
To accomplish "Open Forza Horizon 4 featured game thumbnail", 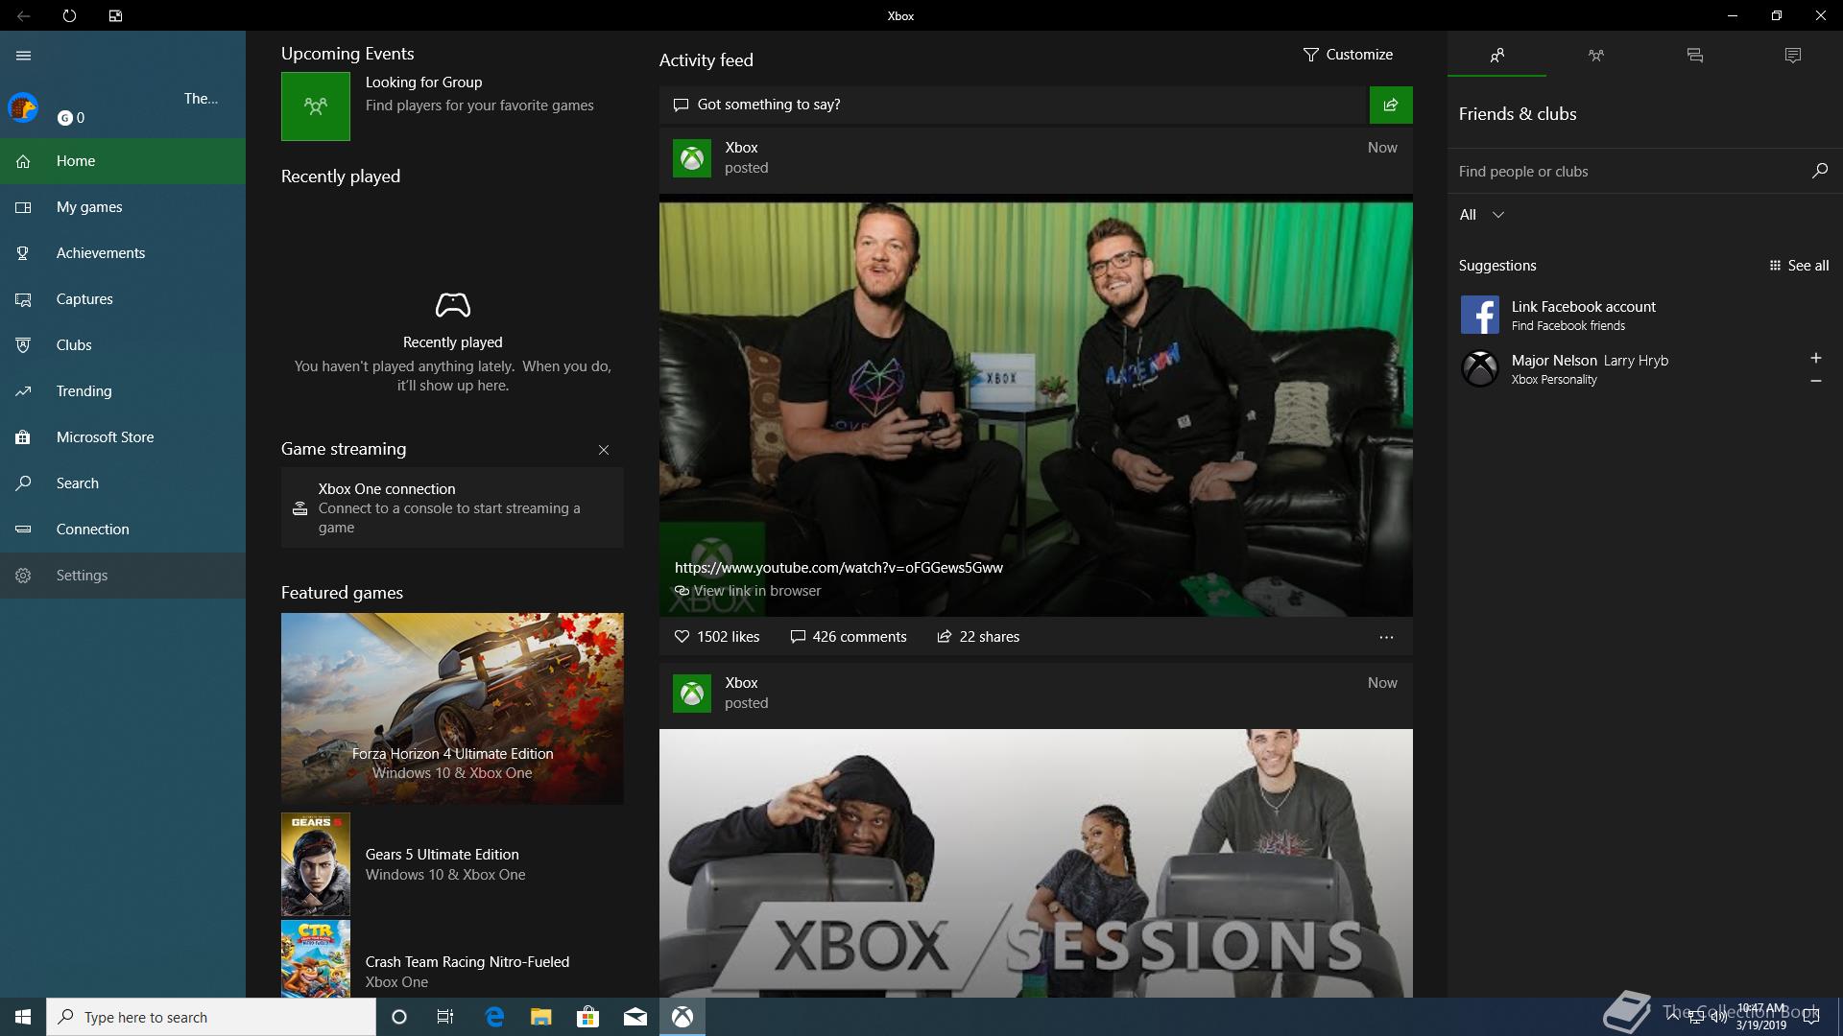I will pyautogui.click(x=452, y=708).
